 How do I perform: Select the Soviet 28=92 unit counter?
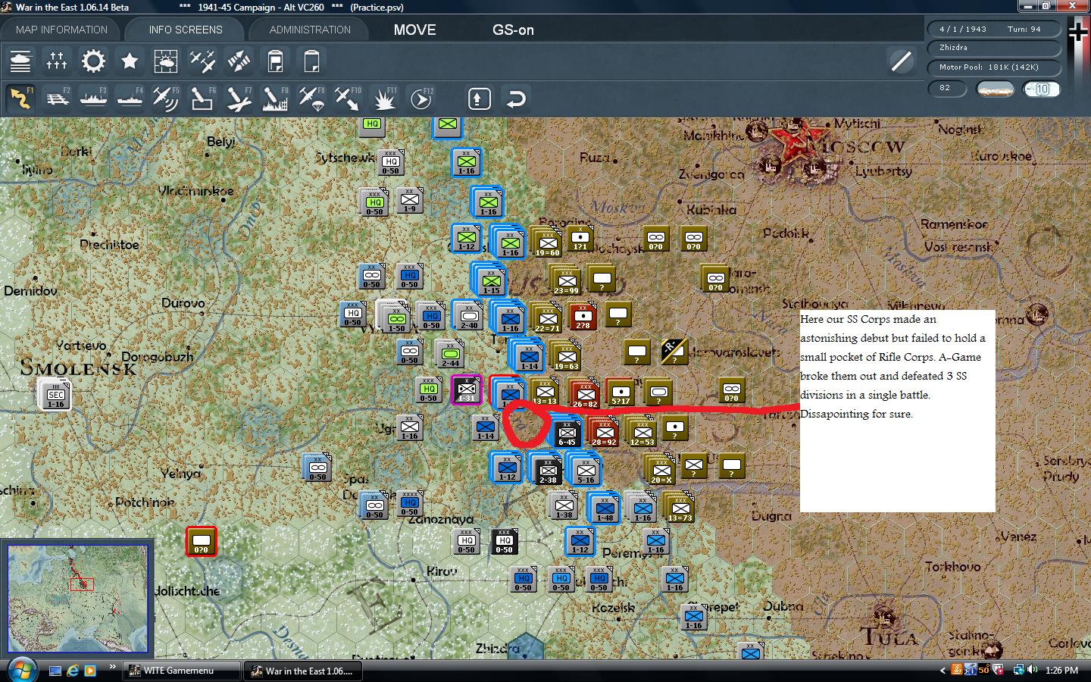tap(604, 432)
